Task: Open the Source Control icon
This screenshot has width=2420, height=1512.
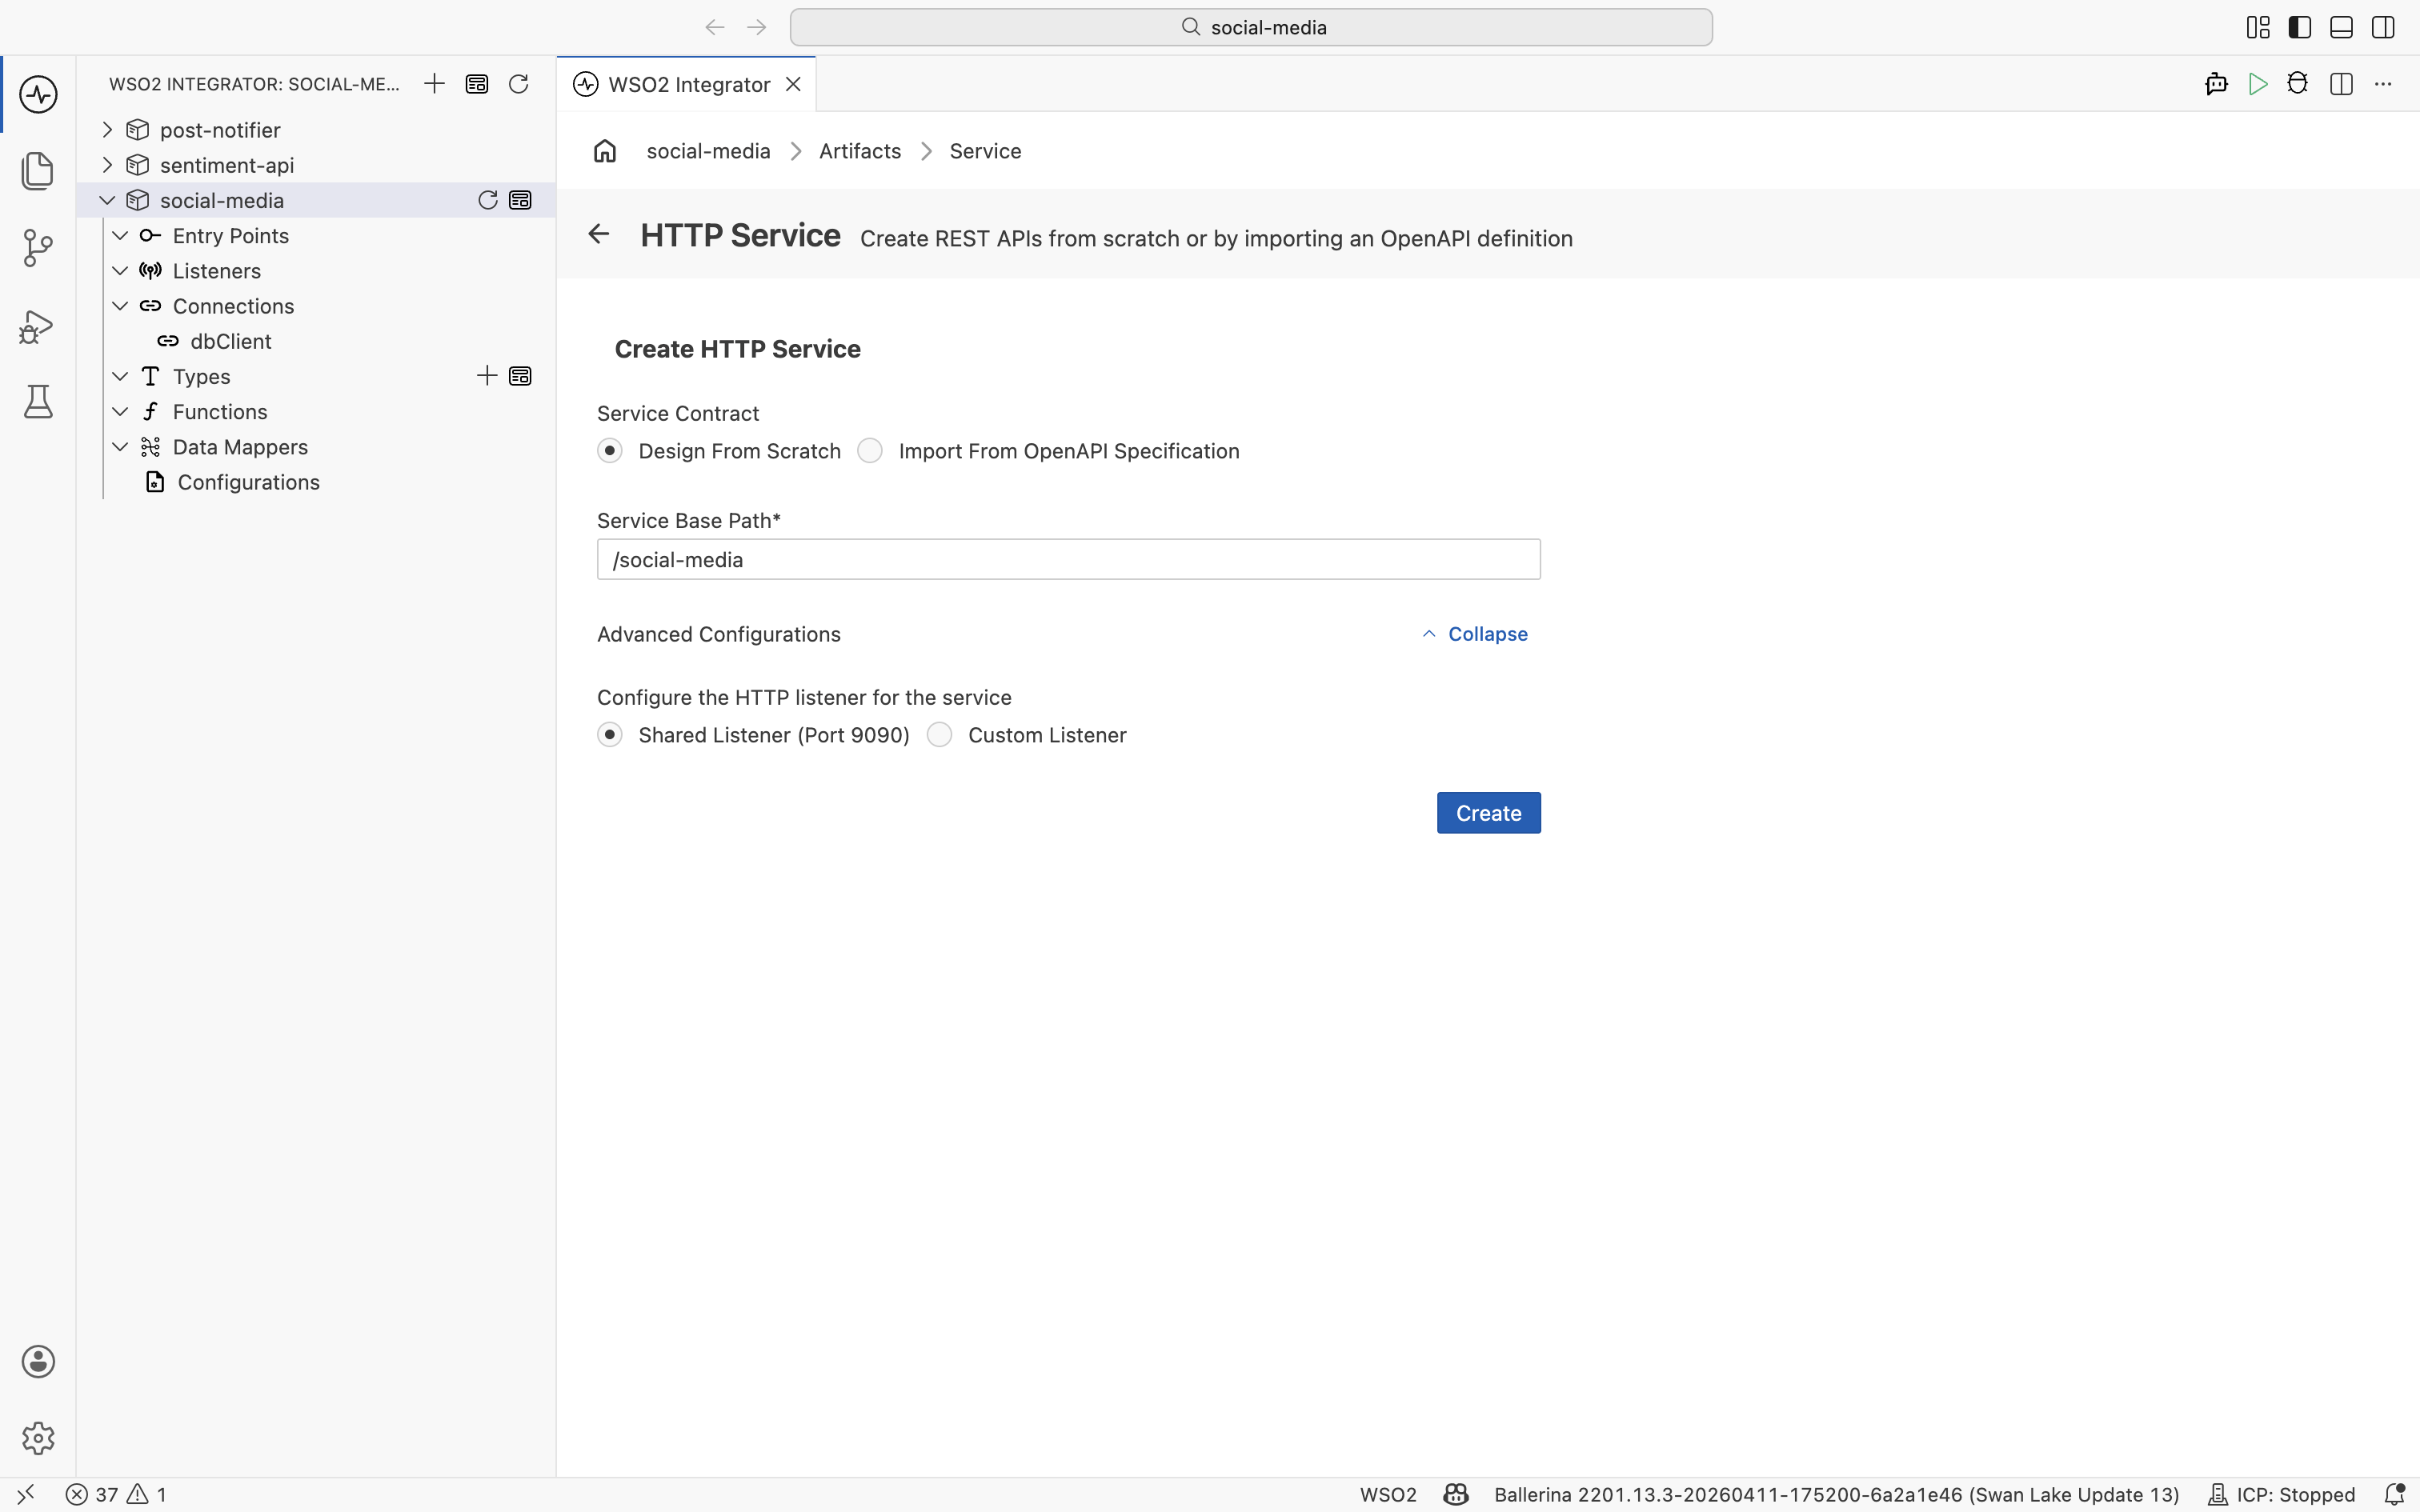Action: (x=38, y=247)
